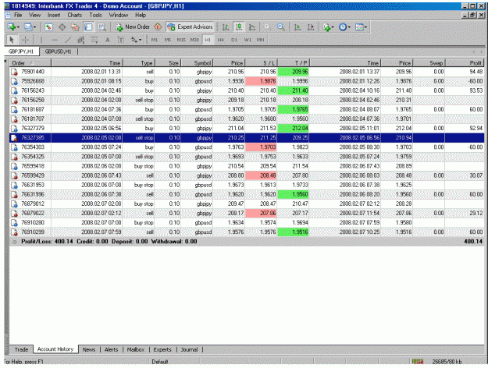Screen dimensions: 488x368
Task: Select the Crosshair tool
Action: pyautogui.click(x=25, y=40)
